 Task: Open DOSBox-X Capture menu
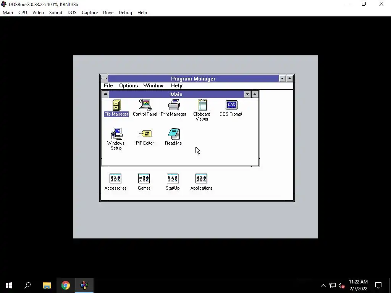click(x=90, y=13)
